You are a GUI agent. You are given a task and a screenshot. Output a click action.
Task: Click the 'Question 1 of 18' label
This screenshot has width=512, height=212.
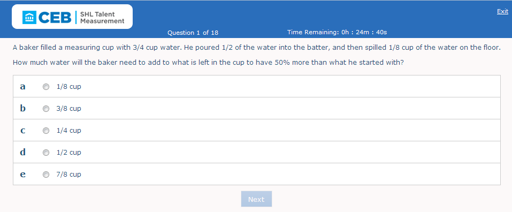click(193, 33)
